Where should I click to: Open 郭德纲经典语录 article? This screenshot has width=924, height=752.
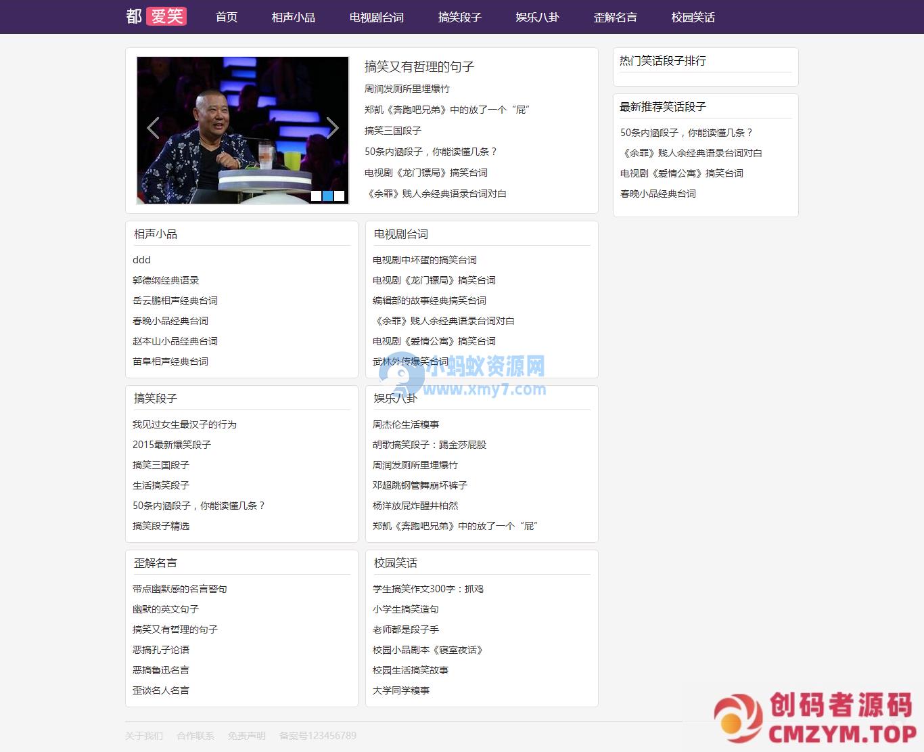(x=166, y=280)
